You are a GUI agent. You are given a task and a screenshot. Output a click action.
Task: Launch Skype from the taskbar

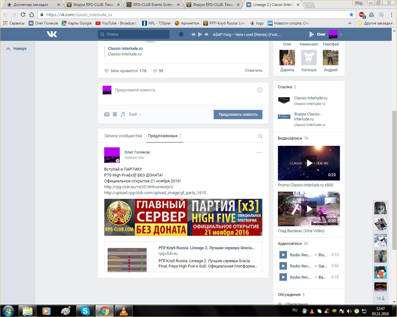pyautogui.click(x=85, y=310)
